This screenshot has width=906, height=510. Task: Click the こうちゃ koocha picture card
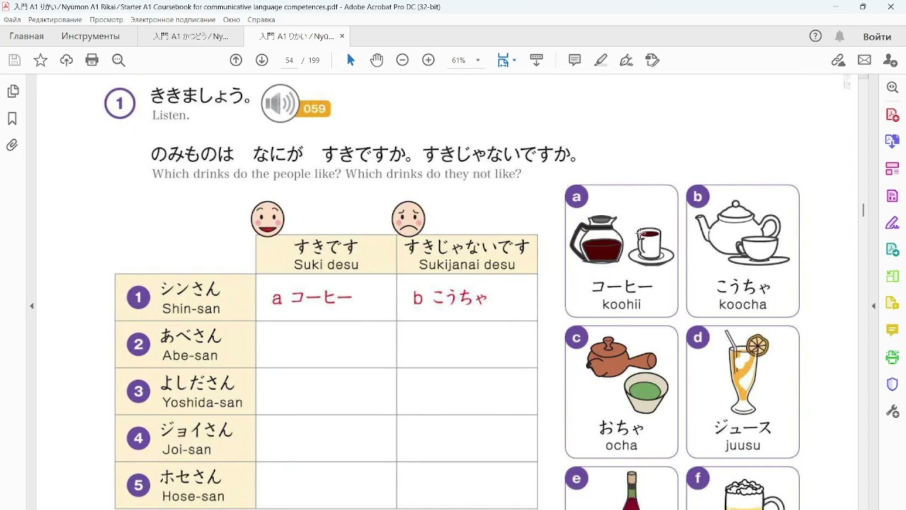pos(742,251)
